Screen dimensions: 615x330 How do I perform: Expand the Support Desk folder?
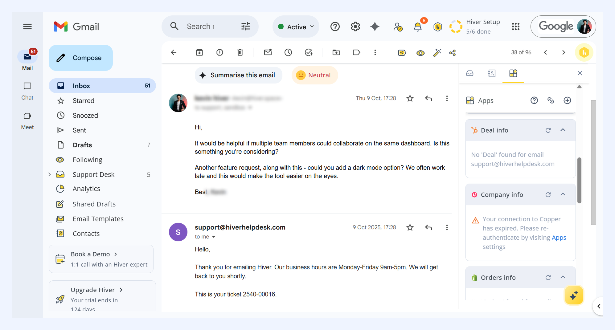click(50, 175)
